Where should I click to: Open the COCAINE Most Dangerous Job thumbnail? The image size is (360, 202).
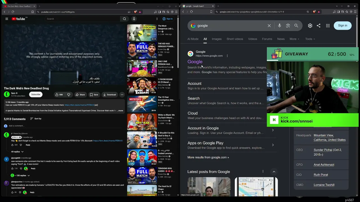[142, 33]
